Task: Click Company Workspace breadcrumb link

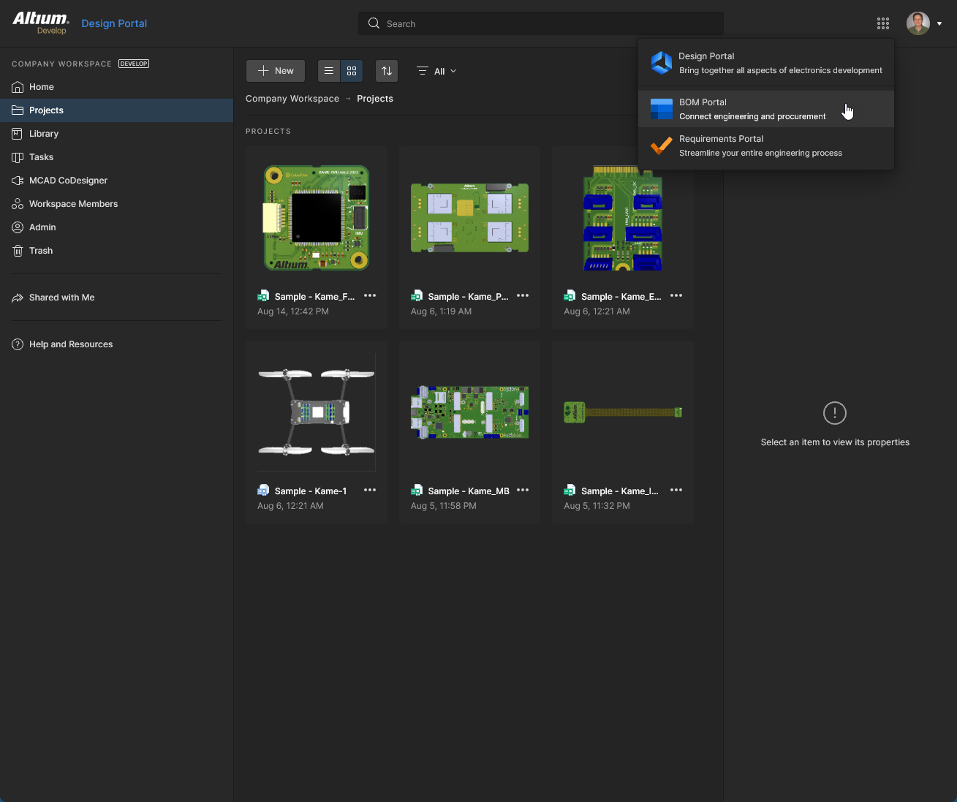Action: point(292,99)
